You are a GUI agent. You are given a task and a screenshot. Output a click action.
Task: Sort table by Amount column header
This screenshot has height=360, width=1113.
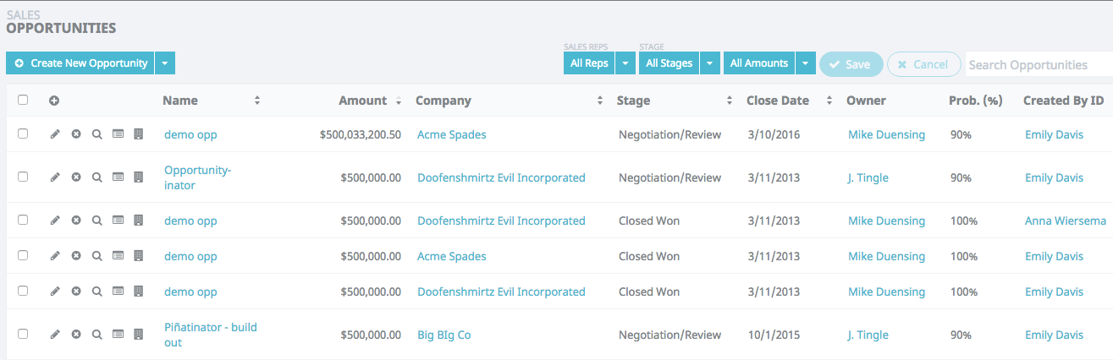point(362,101)
